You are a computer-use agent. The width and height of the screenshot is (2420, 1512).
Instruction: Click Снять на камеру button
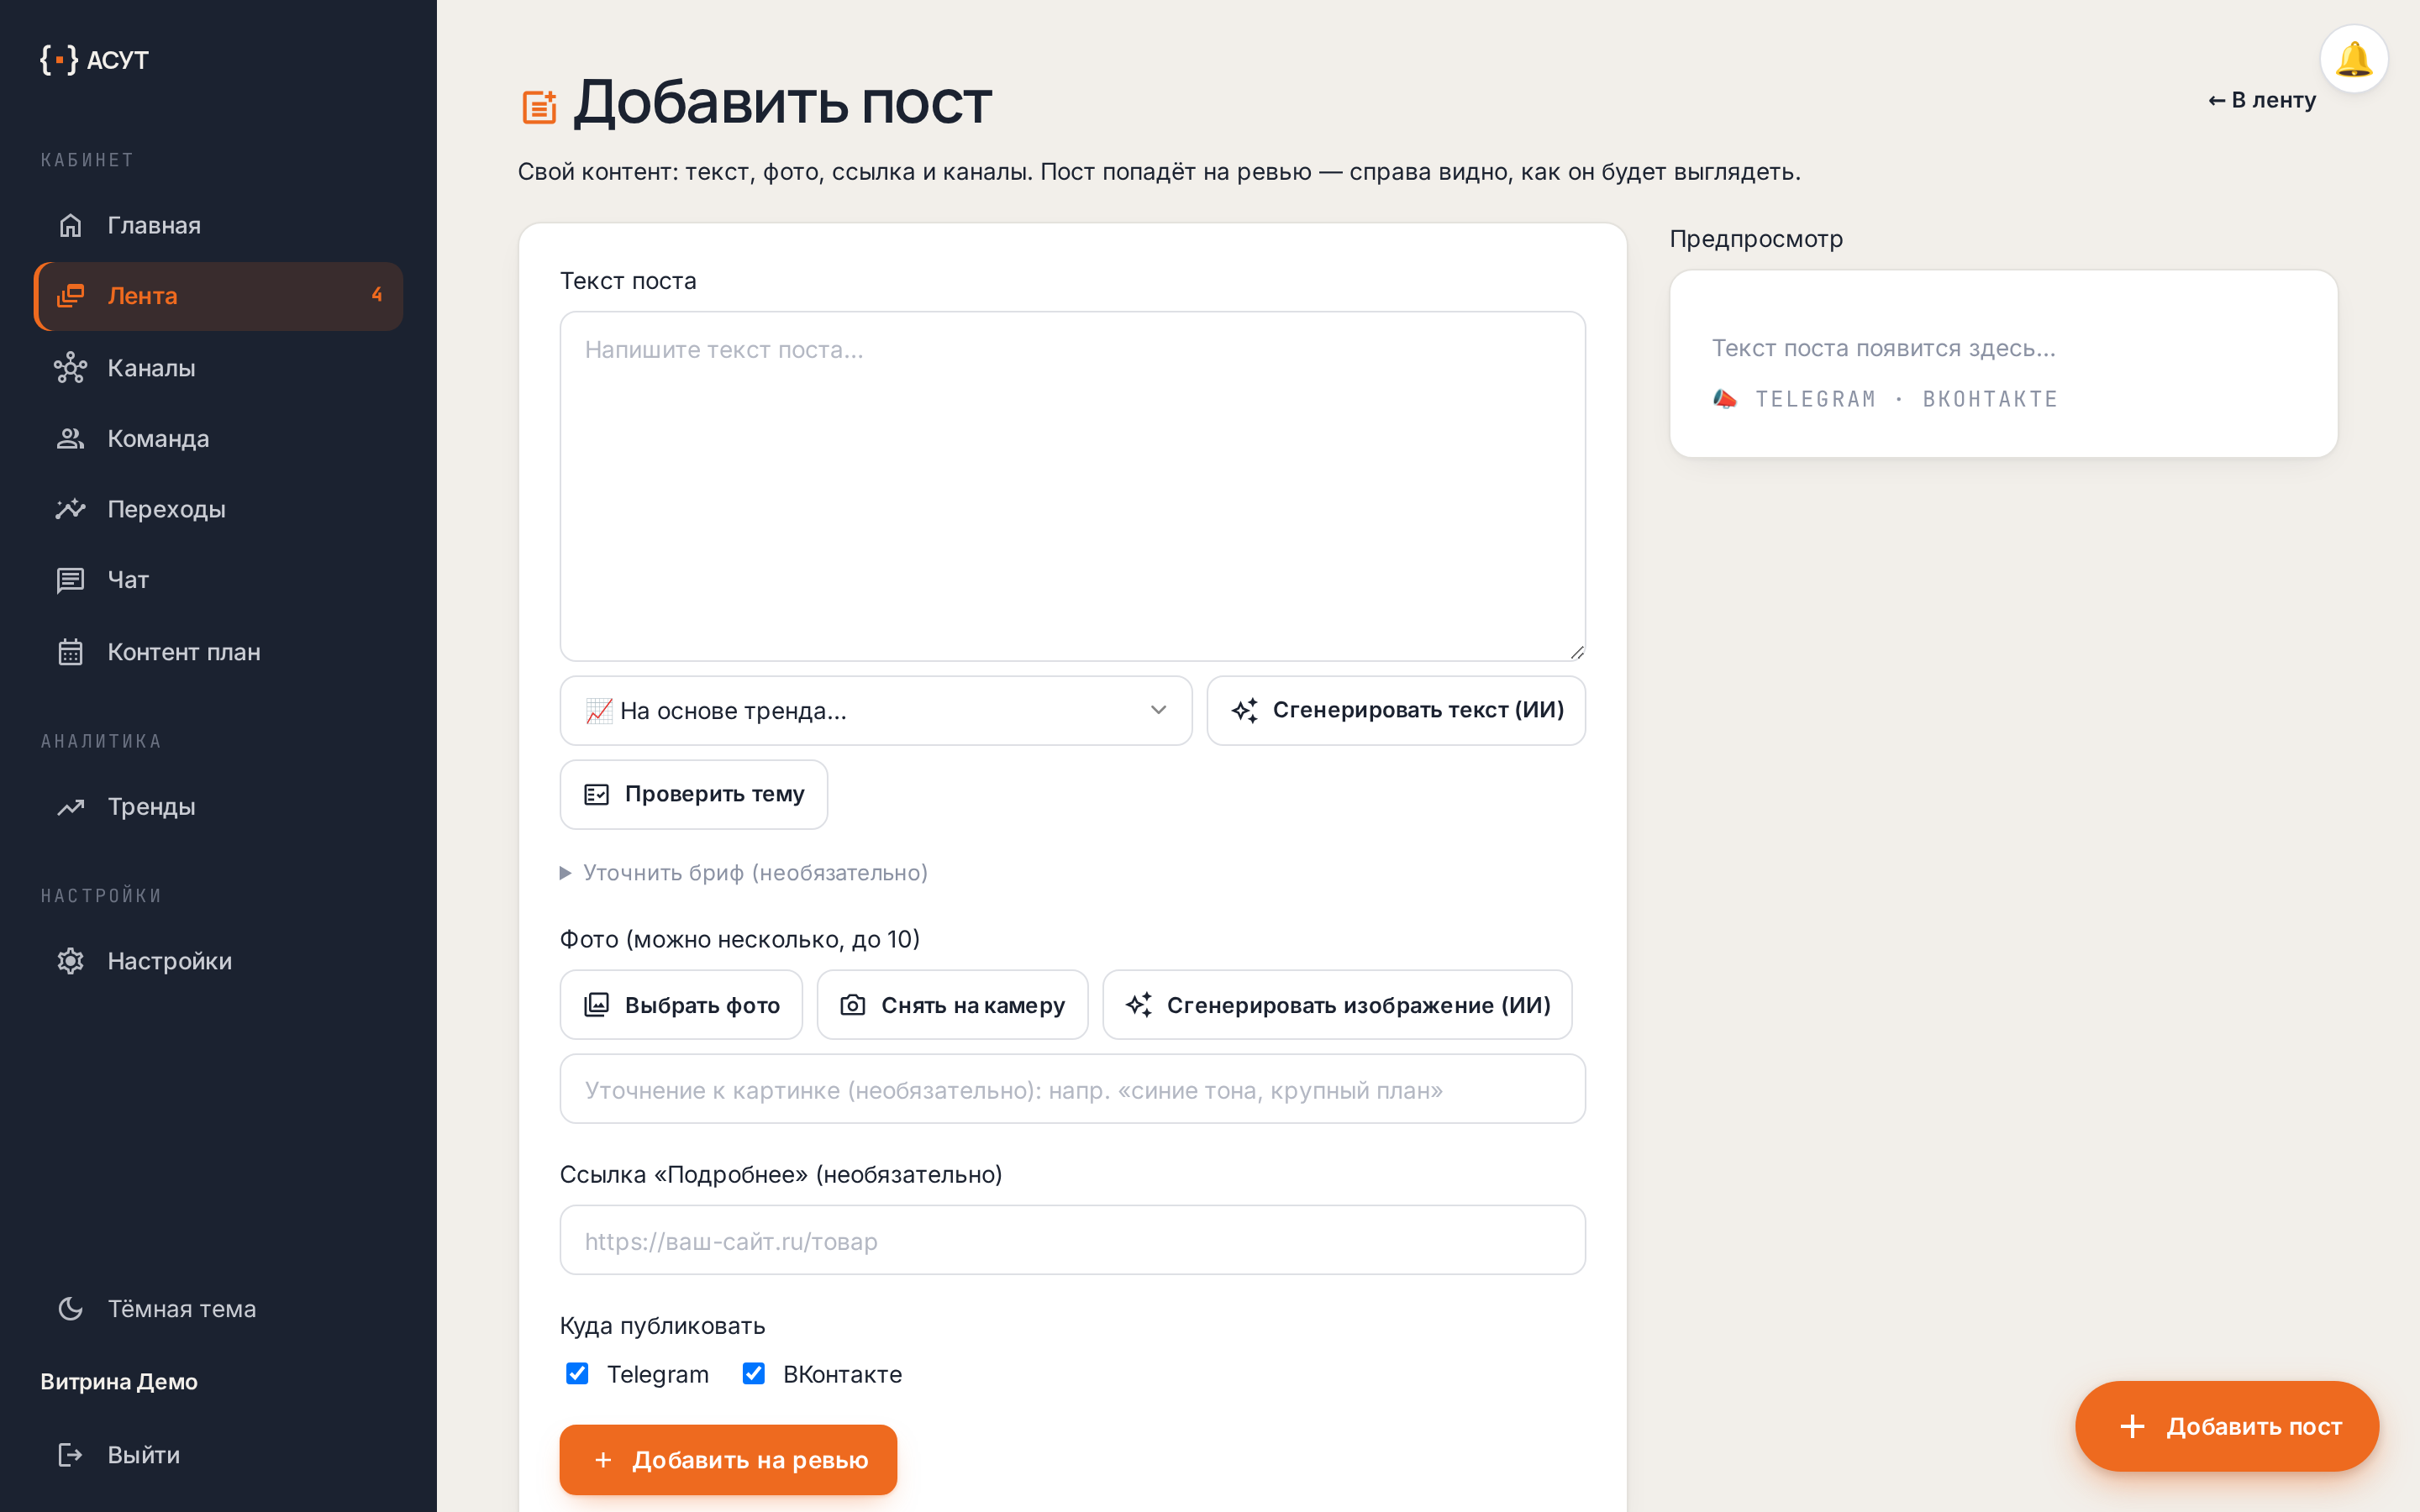[x=952, y=1004]
